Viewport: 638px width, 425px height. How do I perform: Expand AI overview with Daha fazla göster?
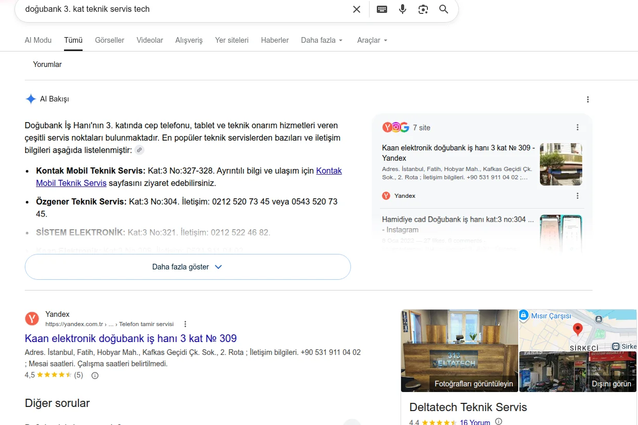point(188,267)
